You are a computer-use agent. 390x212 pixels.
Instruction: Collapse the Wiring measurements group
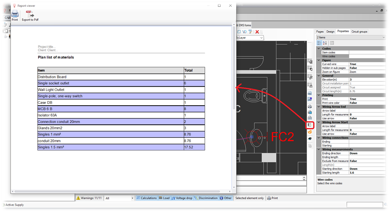[x=319, y=149]
